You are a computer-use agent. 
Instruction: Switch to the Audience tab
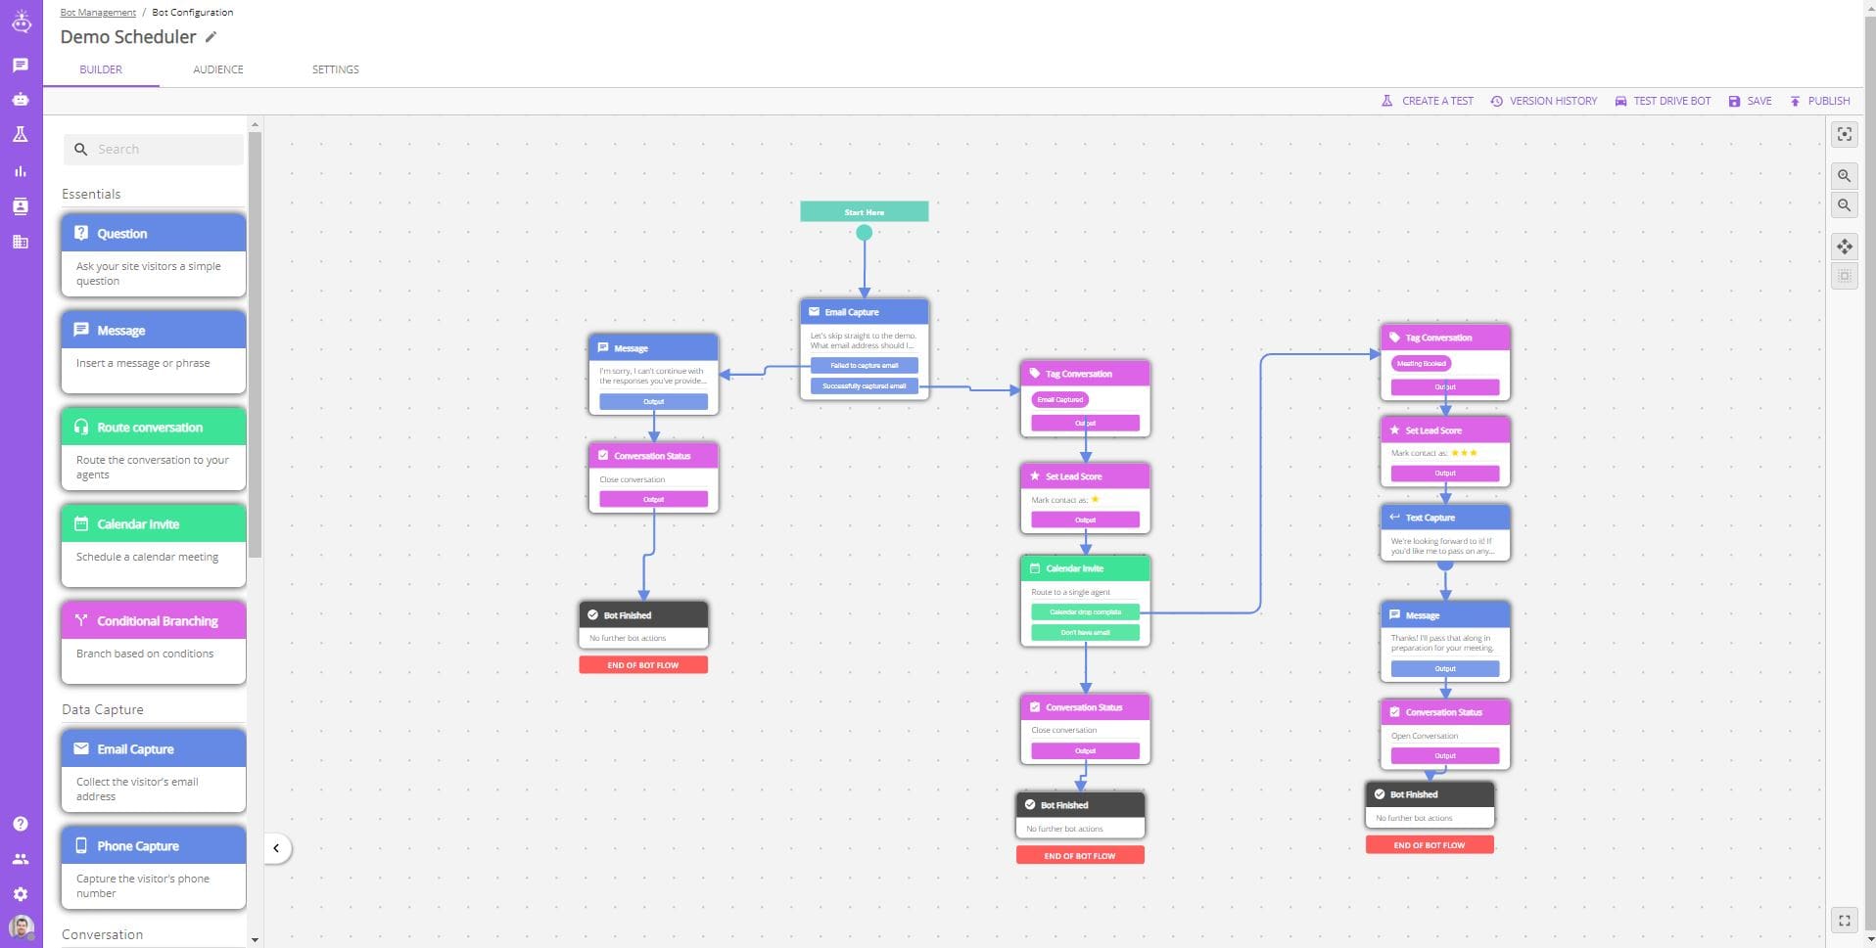point(217,69)
